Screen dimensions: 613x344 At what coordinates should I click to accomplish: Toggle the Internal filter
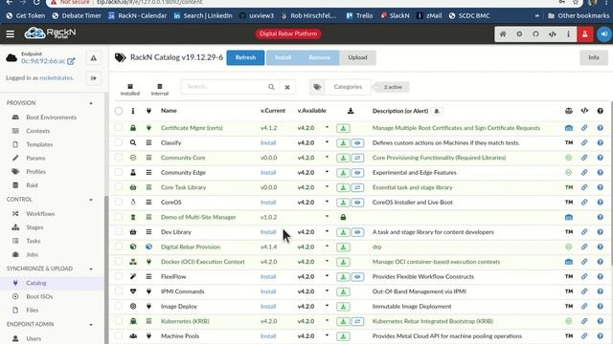[160, 89]
